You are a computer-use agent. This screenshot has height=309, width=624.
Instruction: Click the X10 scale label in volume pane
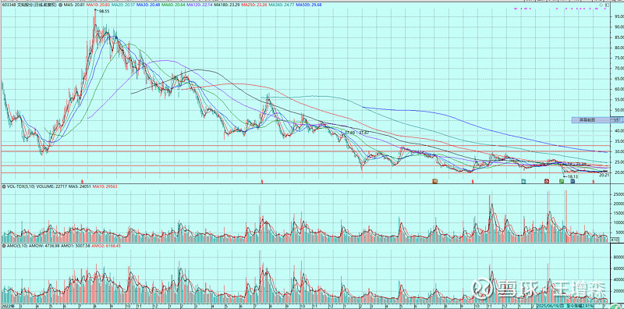tap(615, 240)
